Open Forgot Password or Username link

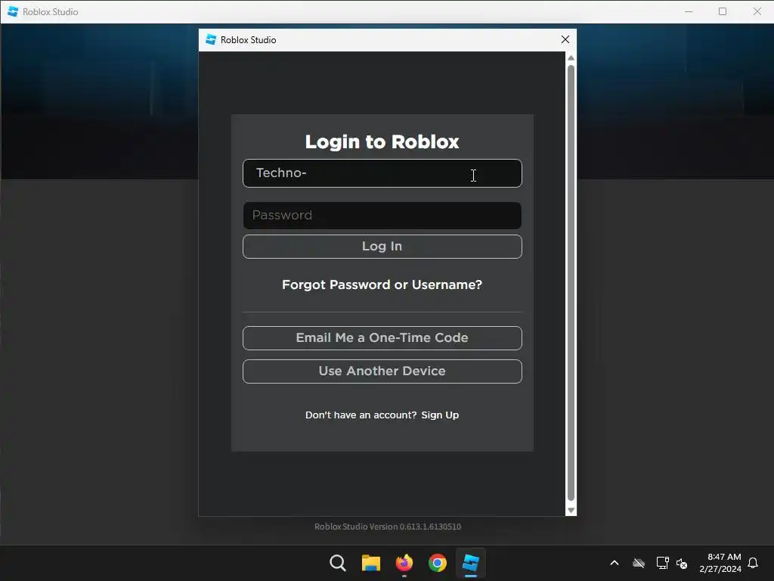point(382,284)
